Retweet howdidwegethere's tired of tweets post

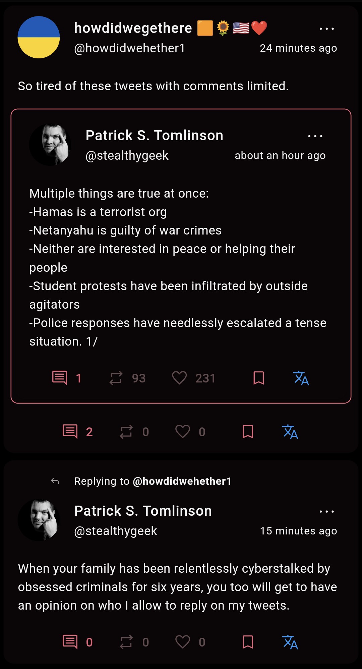coord(126,431)
